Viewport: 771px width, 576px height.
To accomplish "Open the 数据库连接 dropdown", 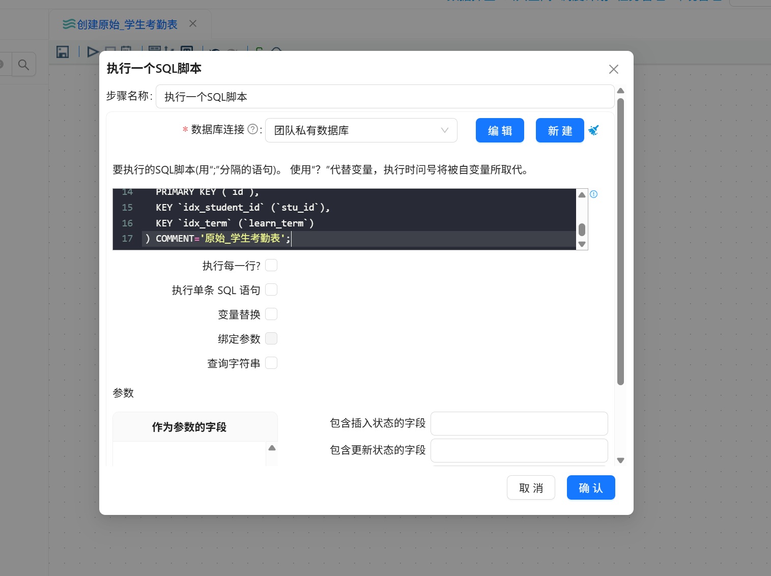I will 361,130.
